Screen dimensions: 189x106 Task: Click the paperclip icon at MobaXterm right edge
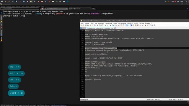click(188, 9)
